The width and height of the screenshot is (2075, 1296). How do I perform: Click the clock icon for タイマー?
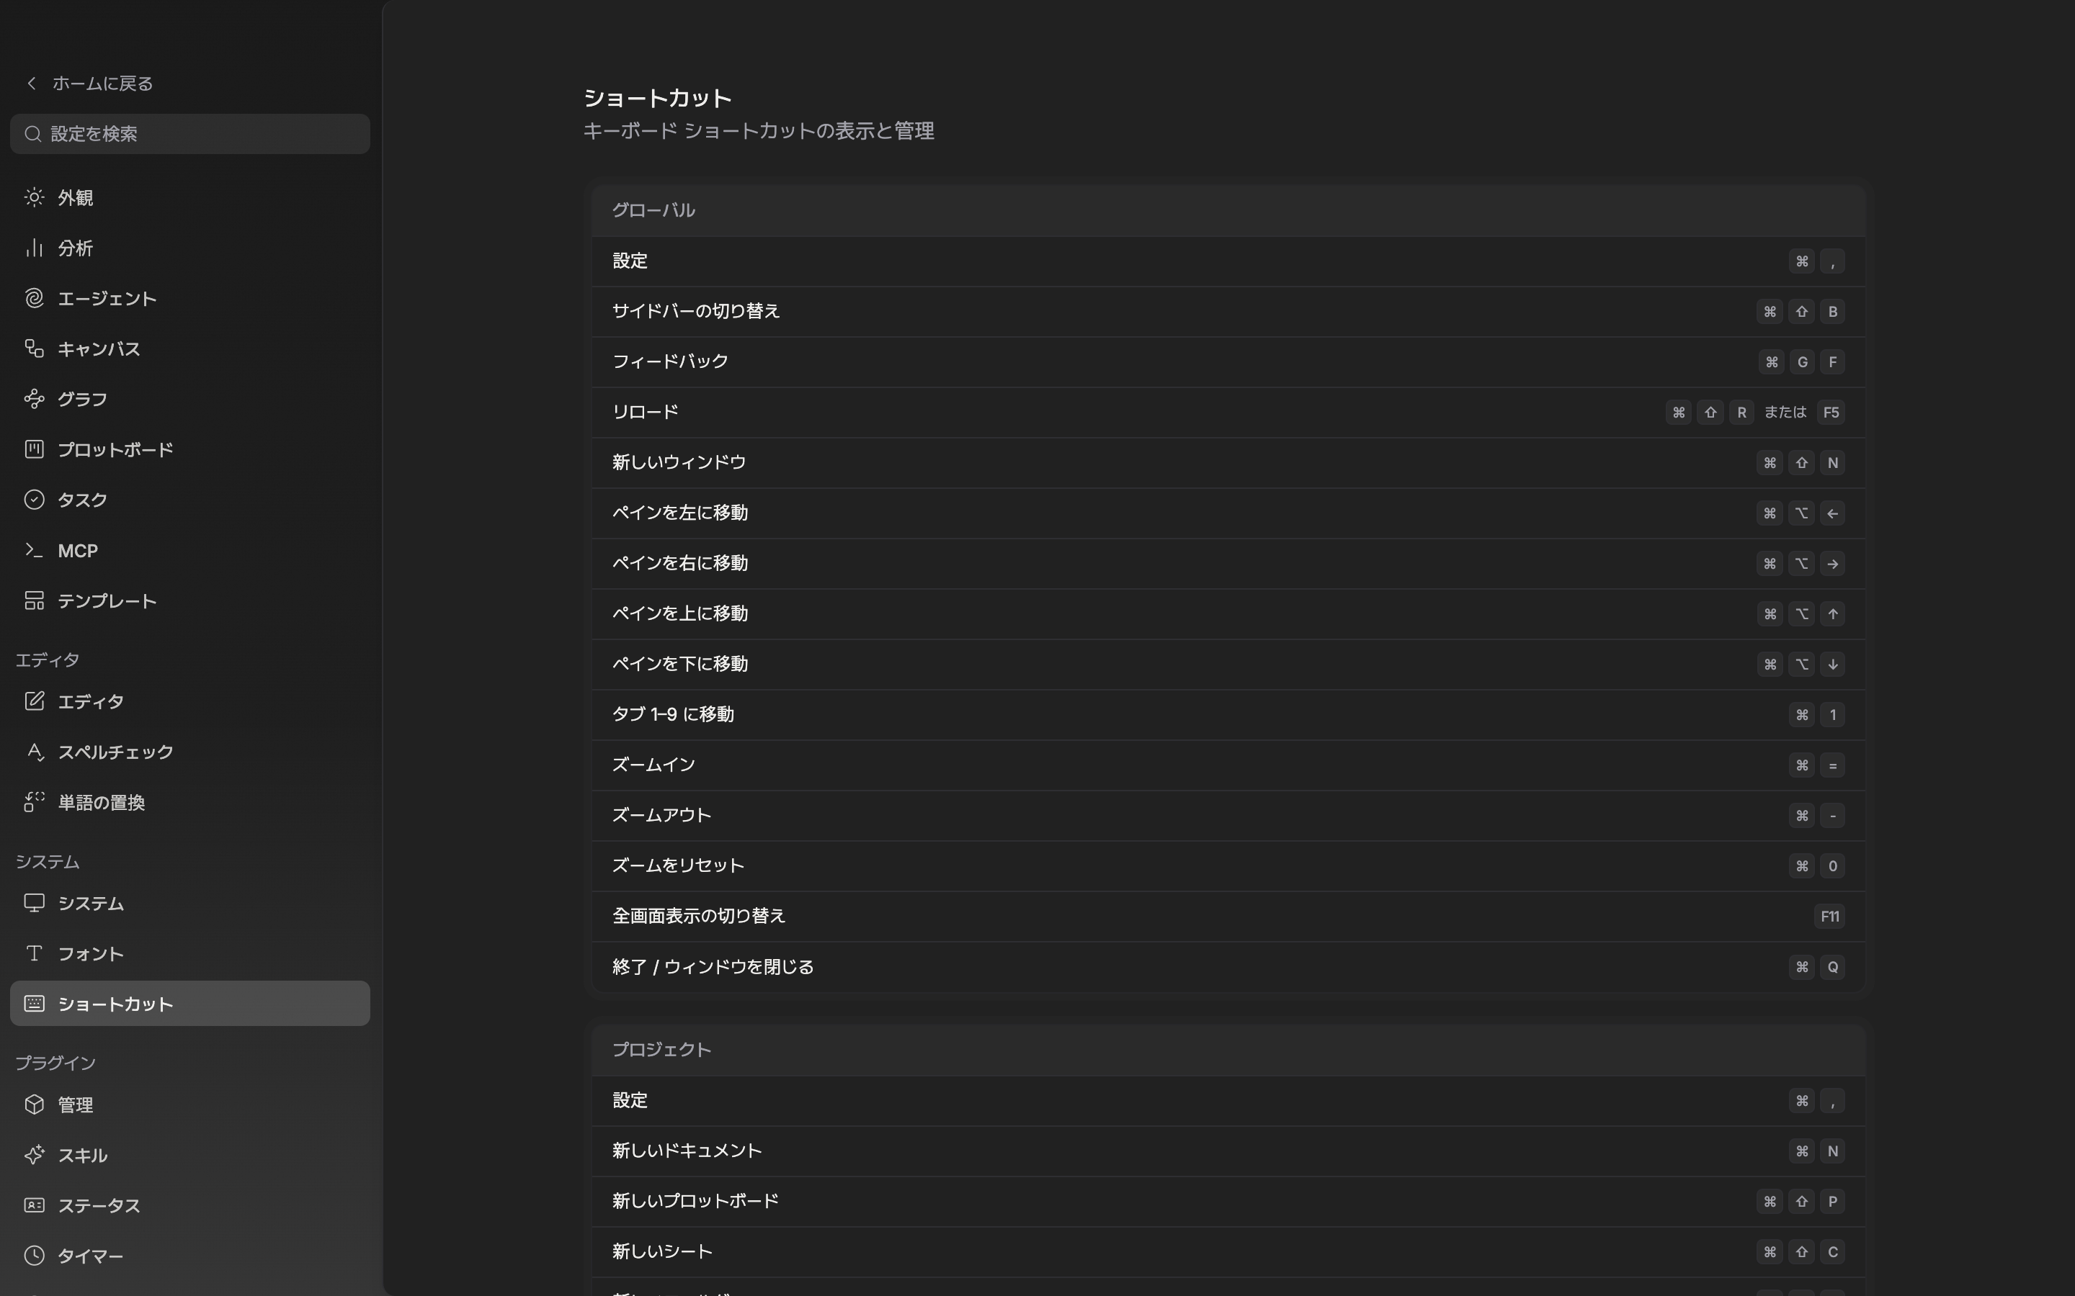coord(35,1256)
